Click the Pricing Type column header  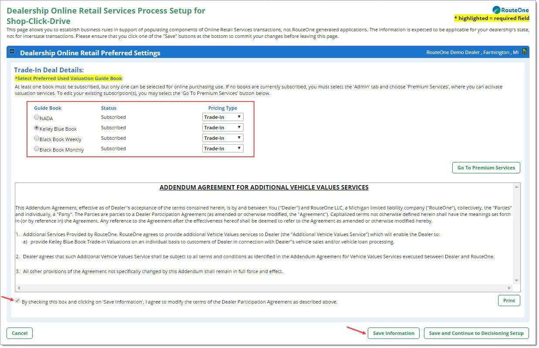coord(223,108)
